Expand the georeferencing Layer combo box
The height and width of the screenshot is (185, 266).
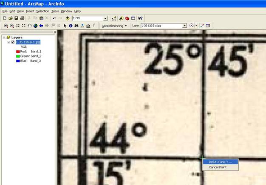pos(185,26)
